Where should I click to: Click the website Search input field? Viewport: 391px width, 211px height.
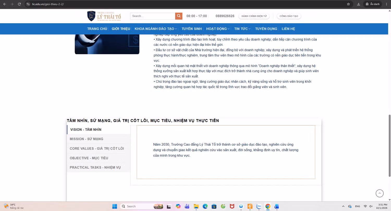[x=153, y=16]
